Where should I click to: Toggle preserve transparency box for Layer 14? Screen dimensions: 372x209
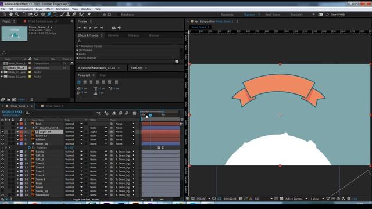point(86,132)
